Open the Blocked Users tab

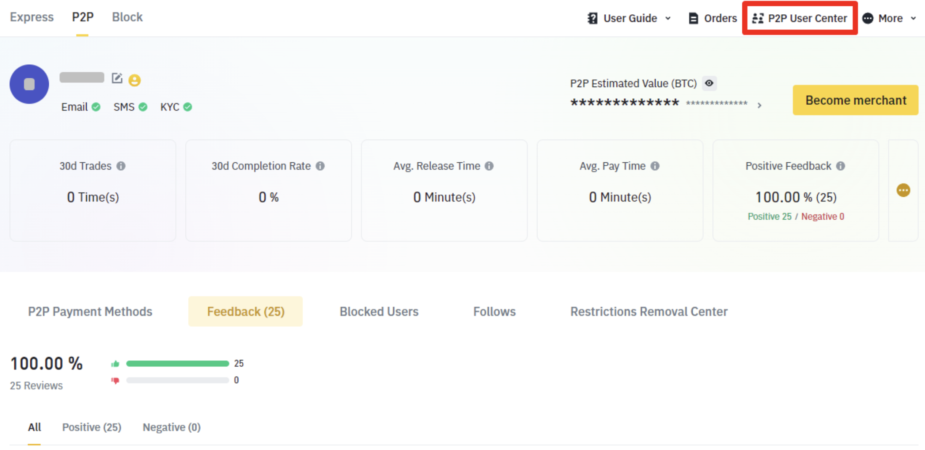379,312
